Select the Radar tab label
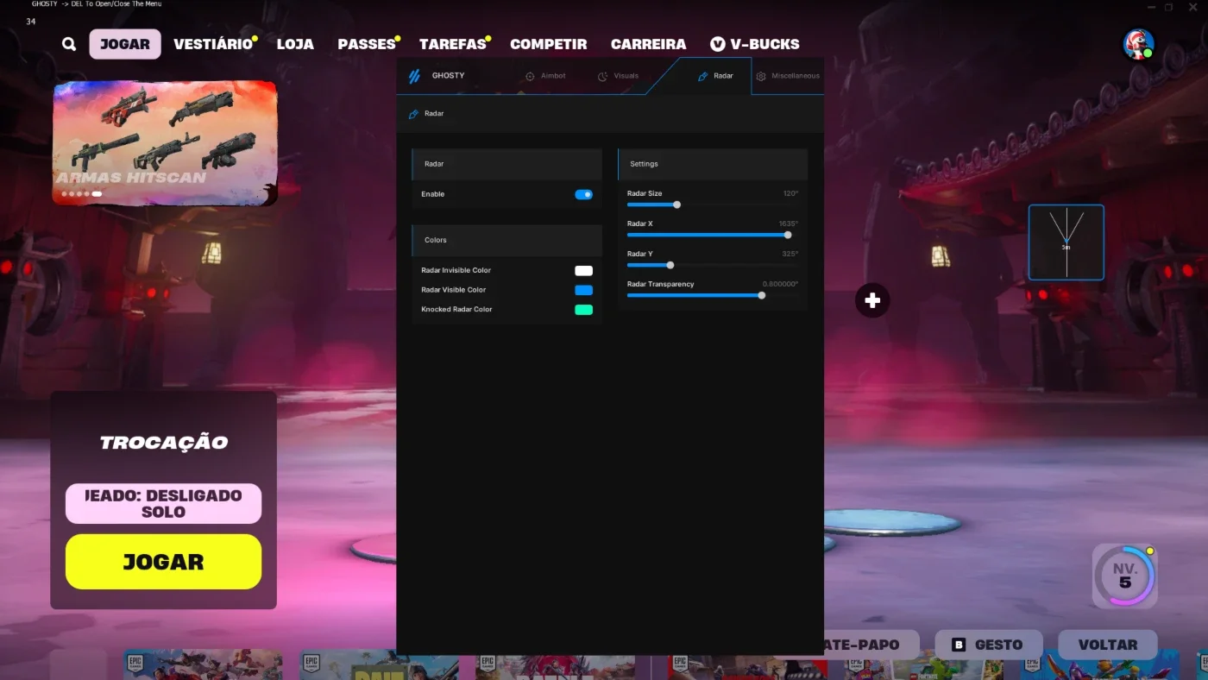Screen dimensions: 1208x680 point(723,76)
